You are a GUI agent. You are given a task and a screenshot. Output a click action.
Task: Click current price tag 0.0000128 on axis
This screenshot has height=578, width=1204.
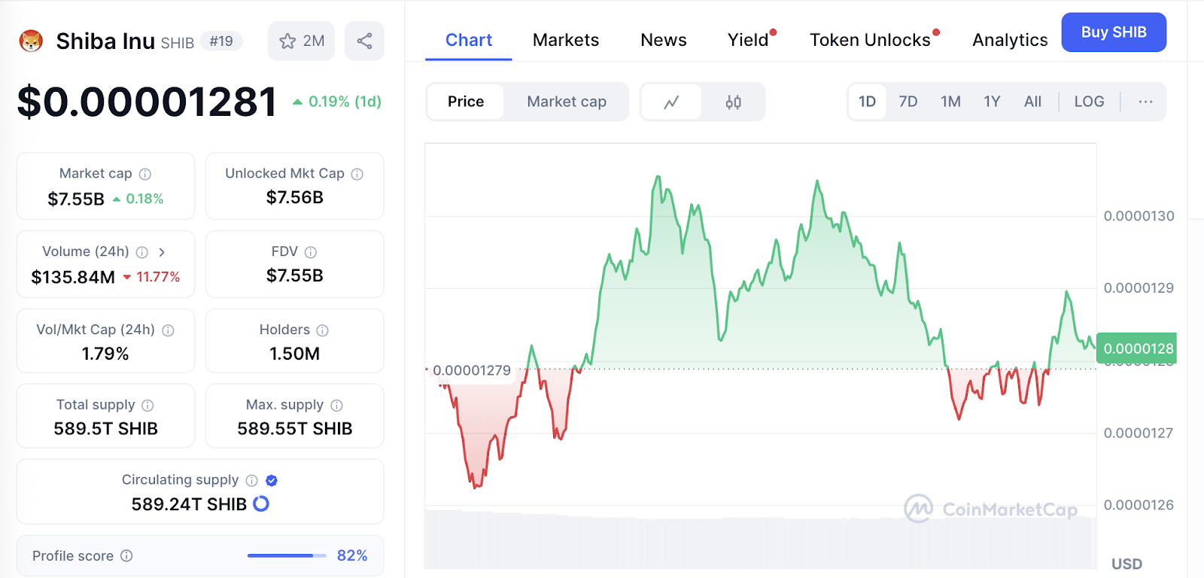coord(1137,348)
